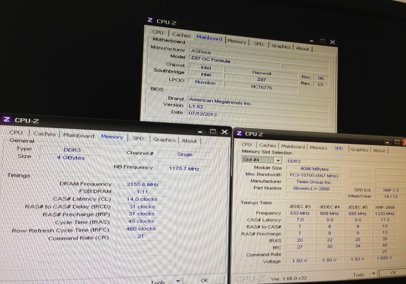Open Graphics tab in Mainboard window
The height and width of the screenshot is (284, 406).
pyautogui.click(x=281, y=46)
